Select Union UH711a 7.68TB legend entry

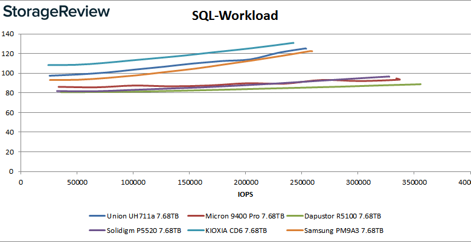point(134,216)
